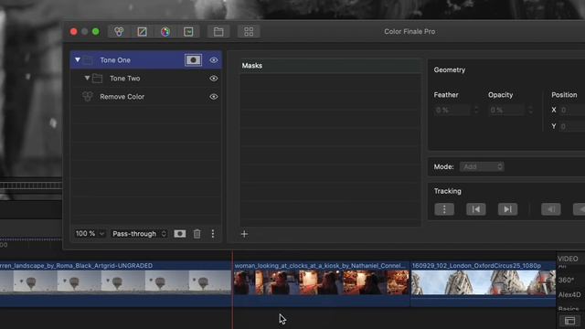Click the Feather percentage field
This screenshot has width=585, height=329.
(x=452, y=110)
